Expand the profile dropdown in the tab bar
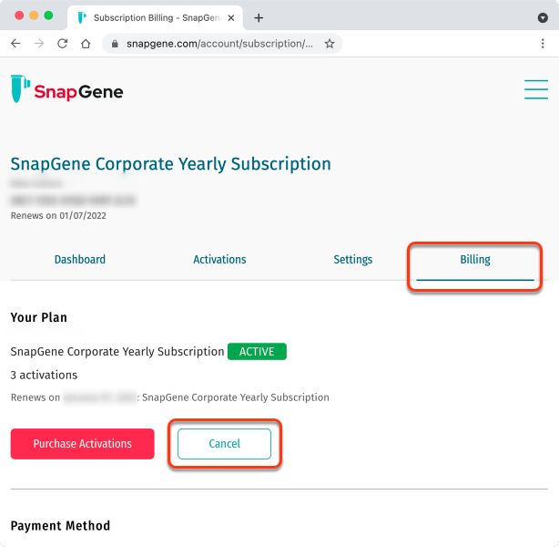Viewport: 559px width, 547px height. [x=543, y=18]
